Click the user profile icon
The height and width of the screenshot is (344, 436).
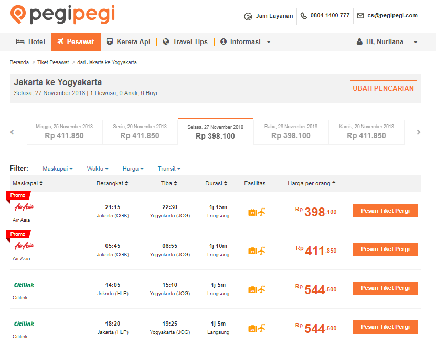(x=359, y=41)
